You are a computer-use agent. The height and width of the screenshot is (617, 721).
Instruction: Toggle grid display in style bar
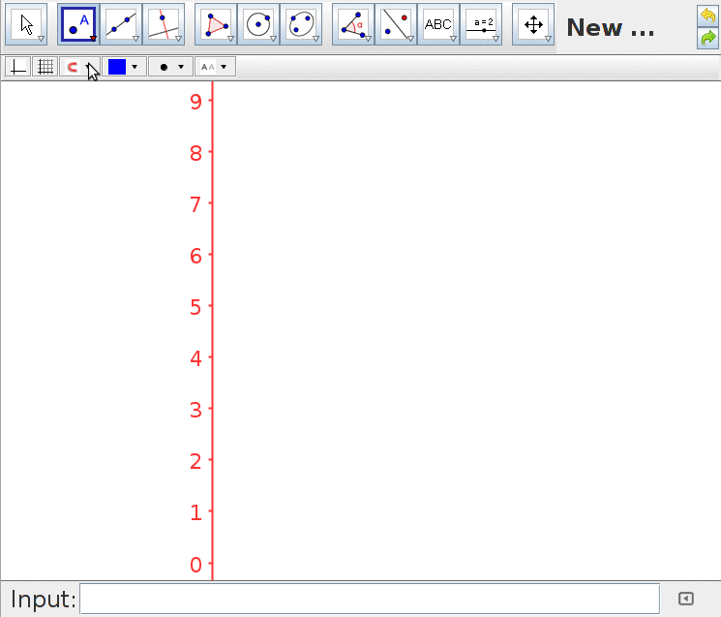point(45,67)
